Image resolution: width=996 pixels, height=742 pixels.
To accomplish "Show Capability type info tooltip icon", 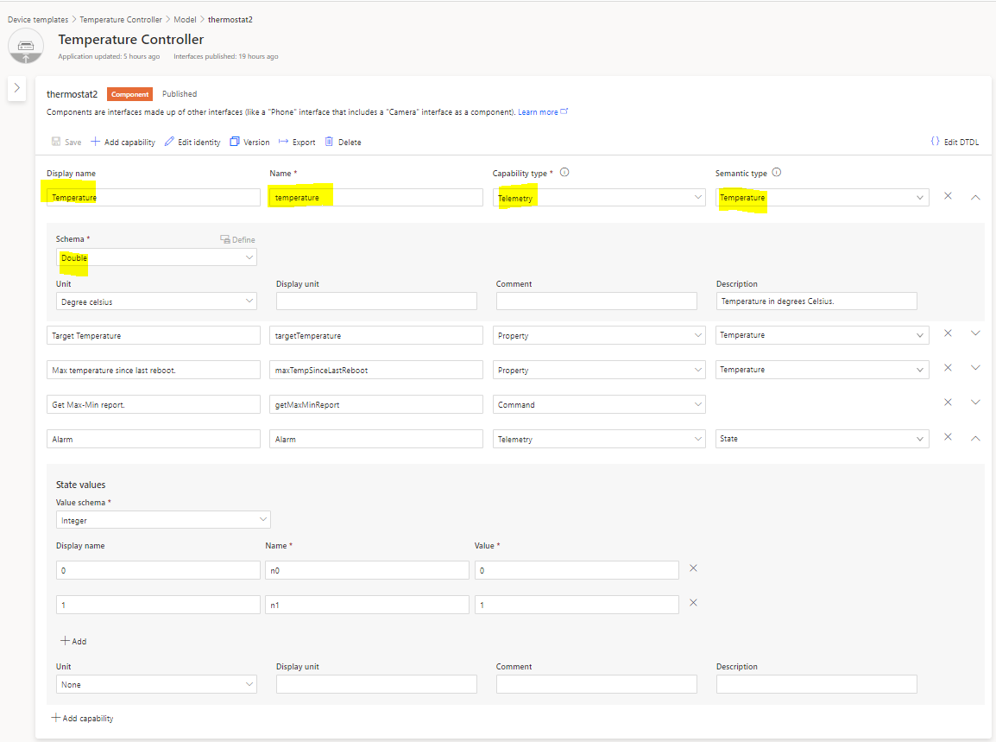I will tap(564, 172).
